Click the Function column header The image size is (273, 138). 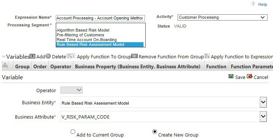click(x=216, y=66)
